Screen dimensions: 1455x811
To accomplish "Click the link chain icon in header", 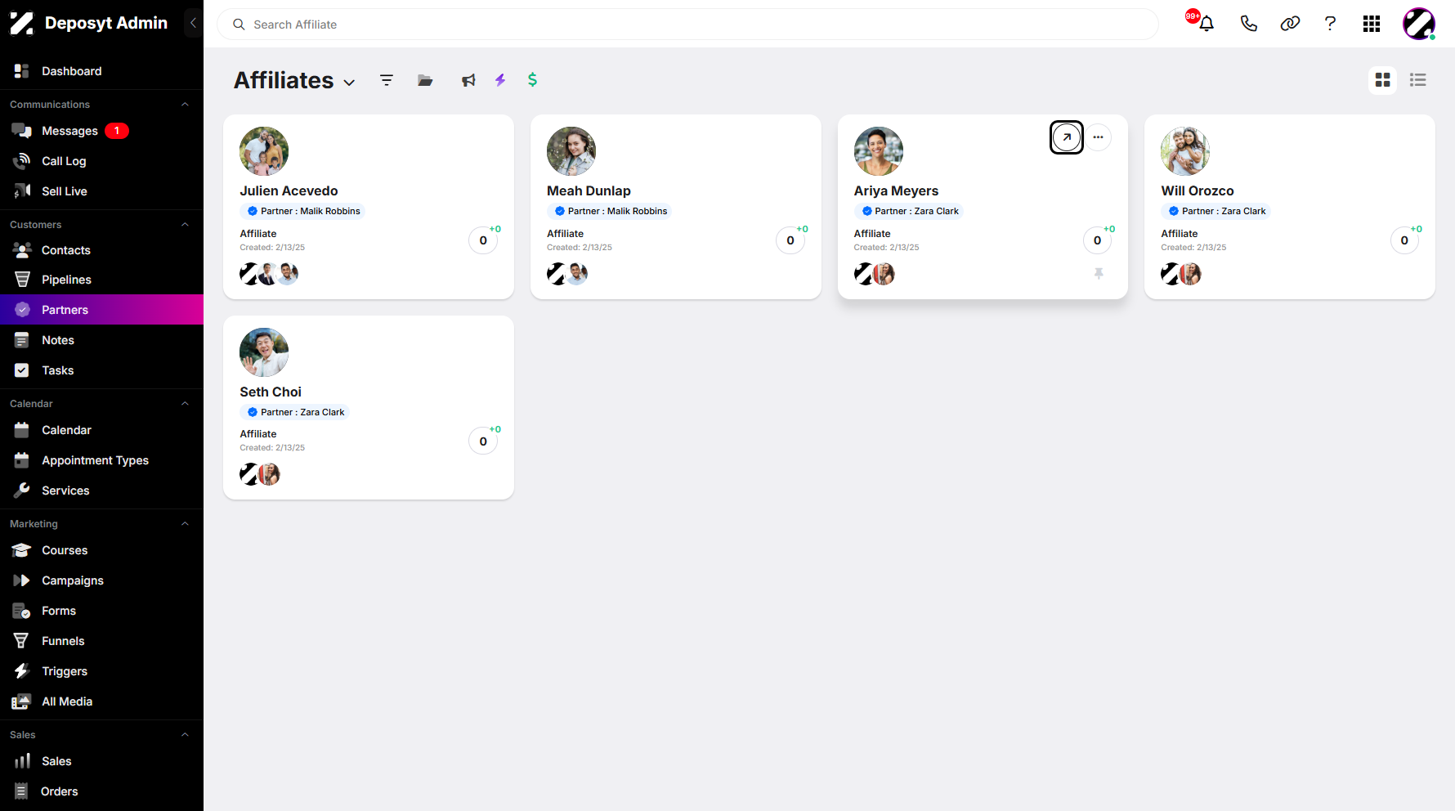I will coord(1290,24).
